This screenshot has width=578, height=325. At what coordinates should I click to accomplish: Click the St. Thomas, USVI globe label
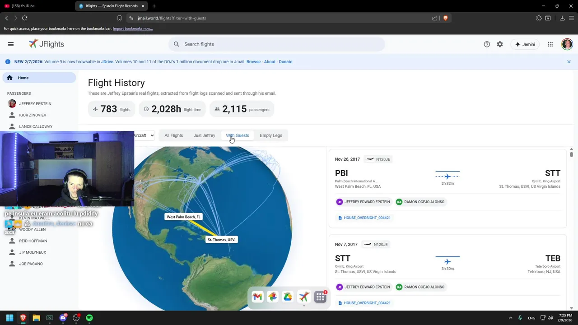pos(221,240)
